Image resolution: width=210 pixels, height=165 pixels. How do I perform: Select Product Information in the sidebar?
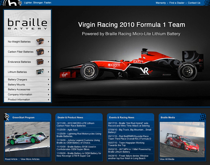(27, 99)
